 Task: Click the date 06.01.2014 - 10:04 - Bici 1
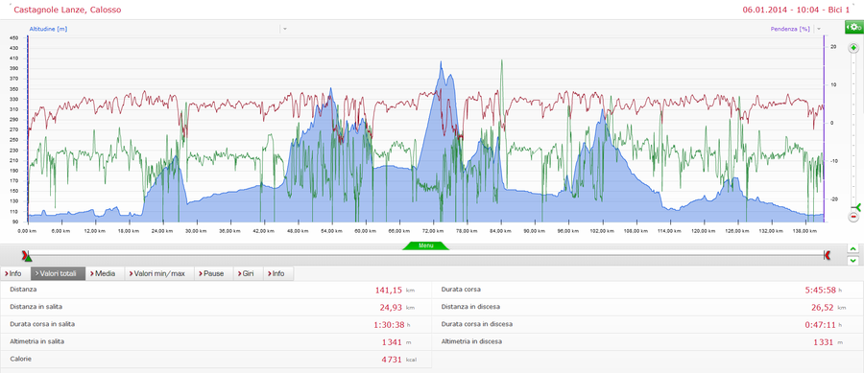point(796,10)
